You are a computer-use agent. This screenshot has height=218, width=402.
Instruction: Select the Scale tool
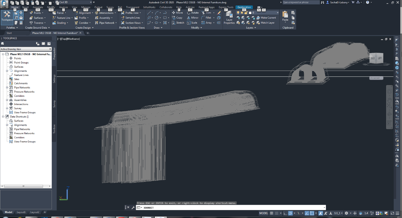coord(192,23)
